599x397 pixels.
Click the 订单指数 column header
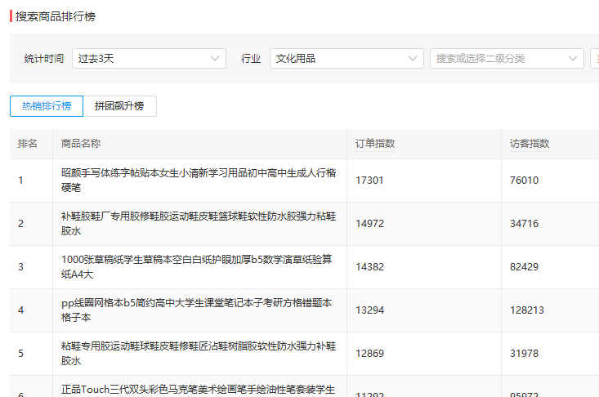(x=375, y=144)
